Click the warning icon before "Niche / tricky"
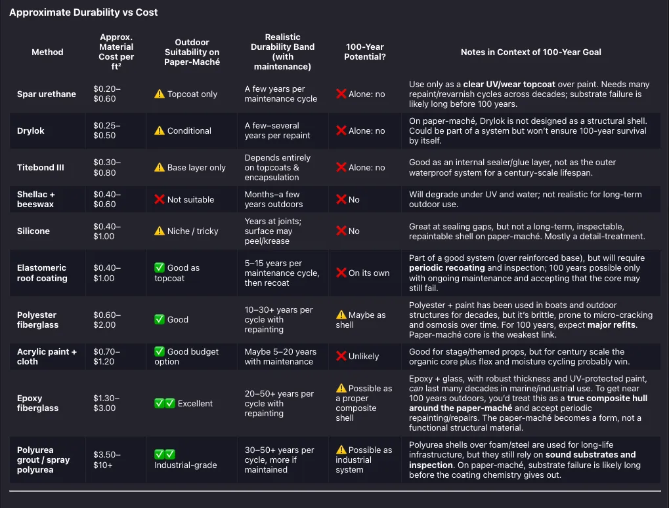This screenshot has height=508, width=669. coord(160,231)
